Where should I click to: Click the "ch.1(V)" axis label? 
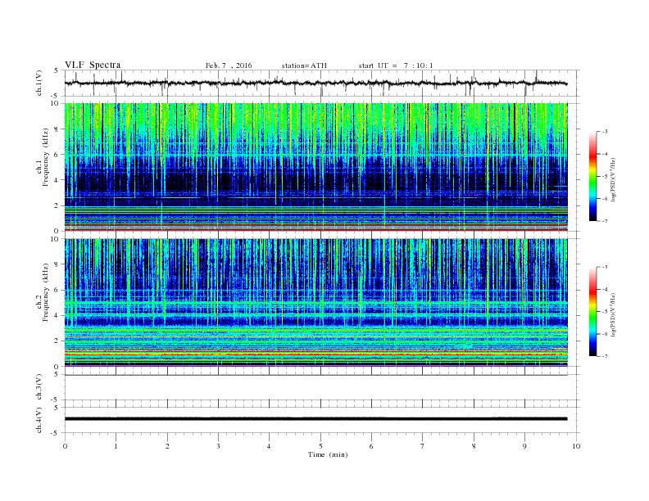pos(39,83)
